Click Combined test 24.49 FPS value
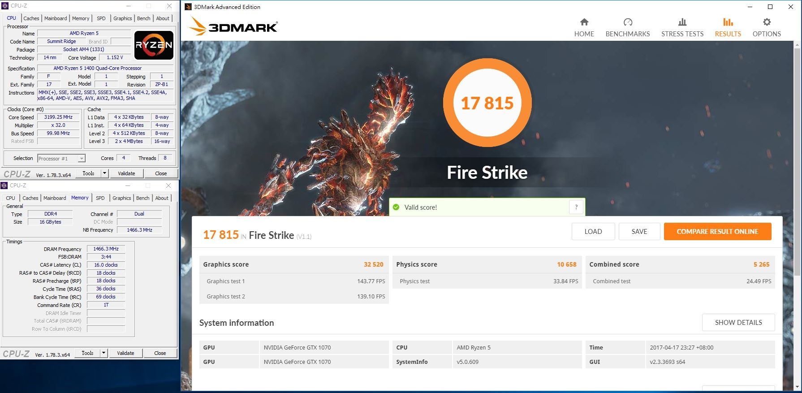The height and width of the screenshot is (393, 802). coord(759,281)
